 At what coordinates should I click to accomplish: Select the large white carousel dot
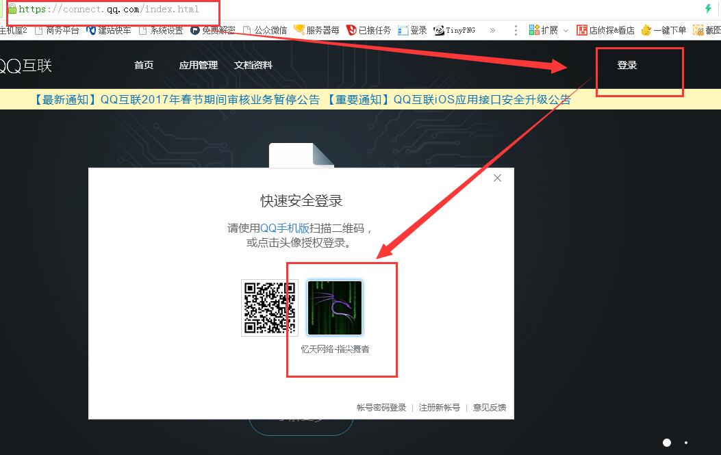667,443
